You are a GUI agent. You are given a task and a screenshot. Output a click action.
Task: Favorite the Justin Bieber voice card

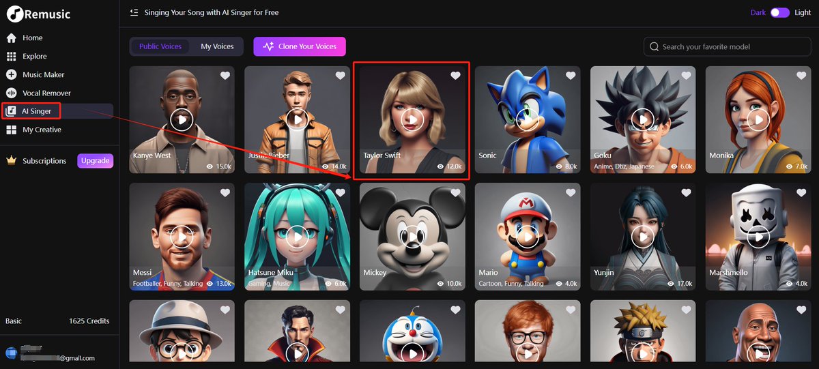coord(340,76)
